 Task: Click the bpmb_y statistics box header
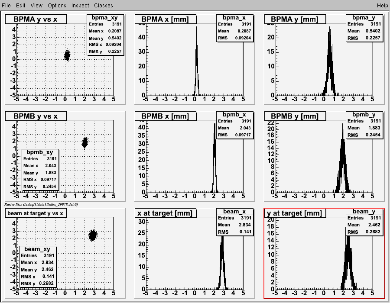coord(364,115)
